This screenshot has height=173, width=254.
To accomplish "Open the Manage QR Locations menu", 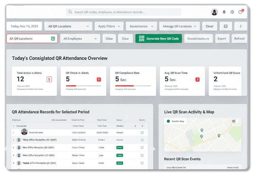I will [179, 26].
